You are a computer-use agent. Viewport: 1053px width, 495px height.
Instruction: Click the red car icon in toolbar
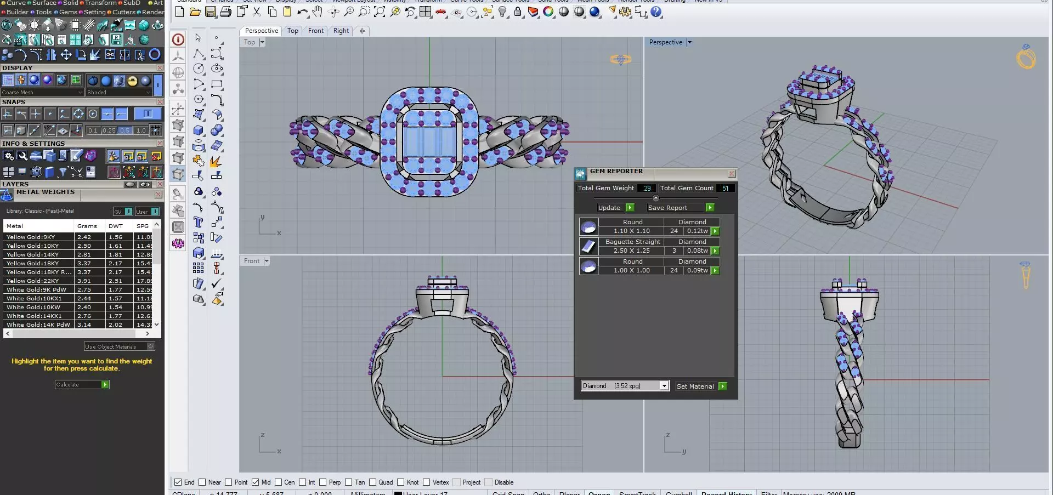pos(441,12)
